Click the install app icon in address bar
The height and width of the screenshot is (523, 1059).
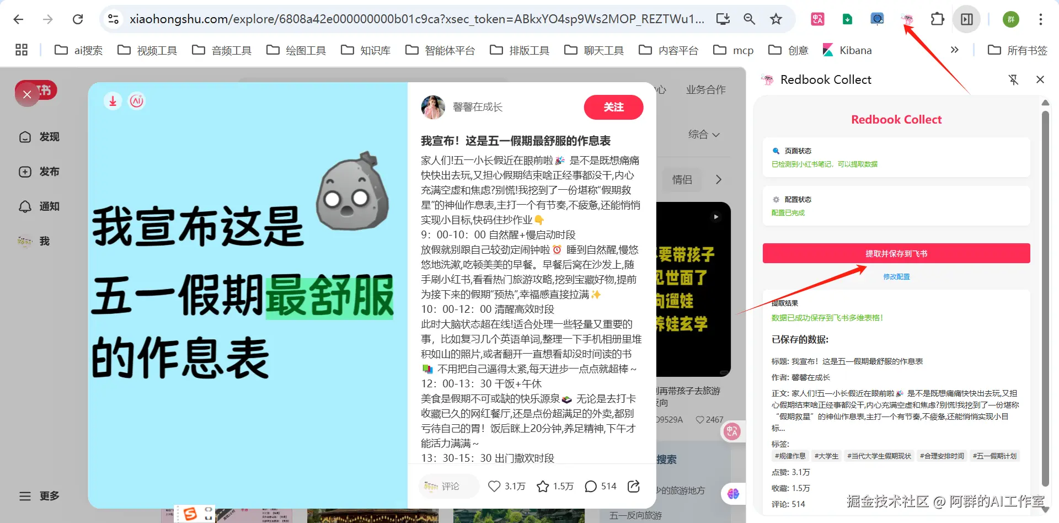coord(723,19)
